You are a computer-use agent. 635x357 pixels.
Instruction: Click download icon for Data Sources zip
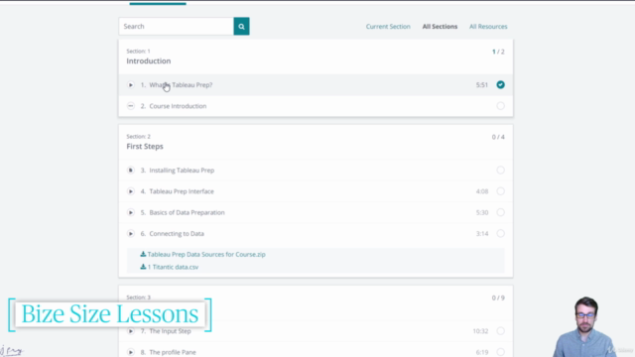143,254
